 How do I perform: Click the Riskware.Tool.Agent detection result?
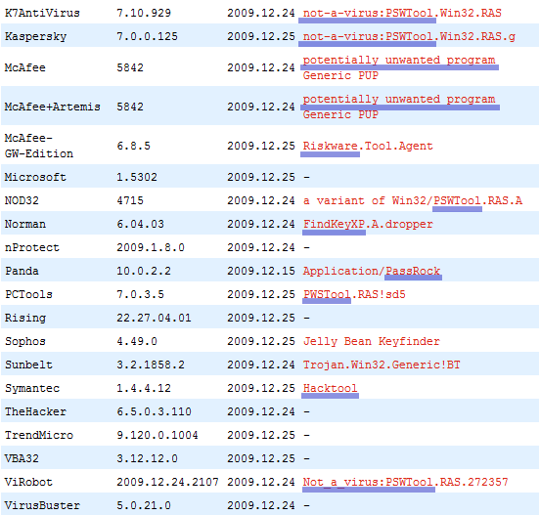click(368, 146)
